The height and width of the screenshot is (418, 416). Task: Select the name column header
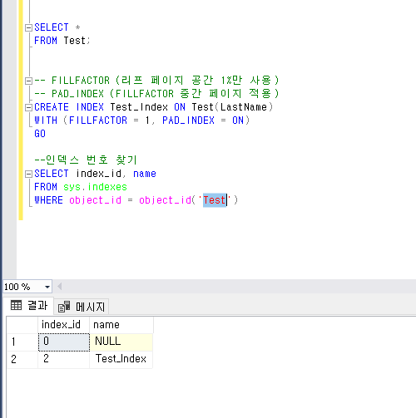pyautogui.click(x=121, y=325)
